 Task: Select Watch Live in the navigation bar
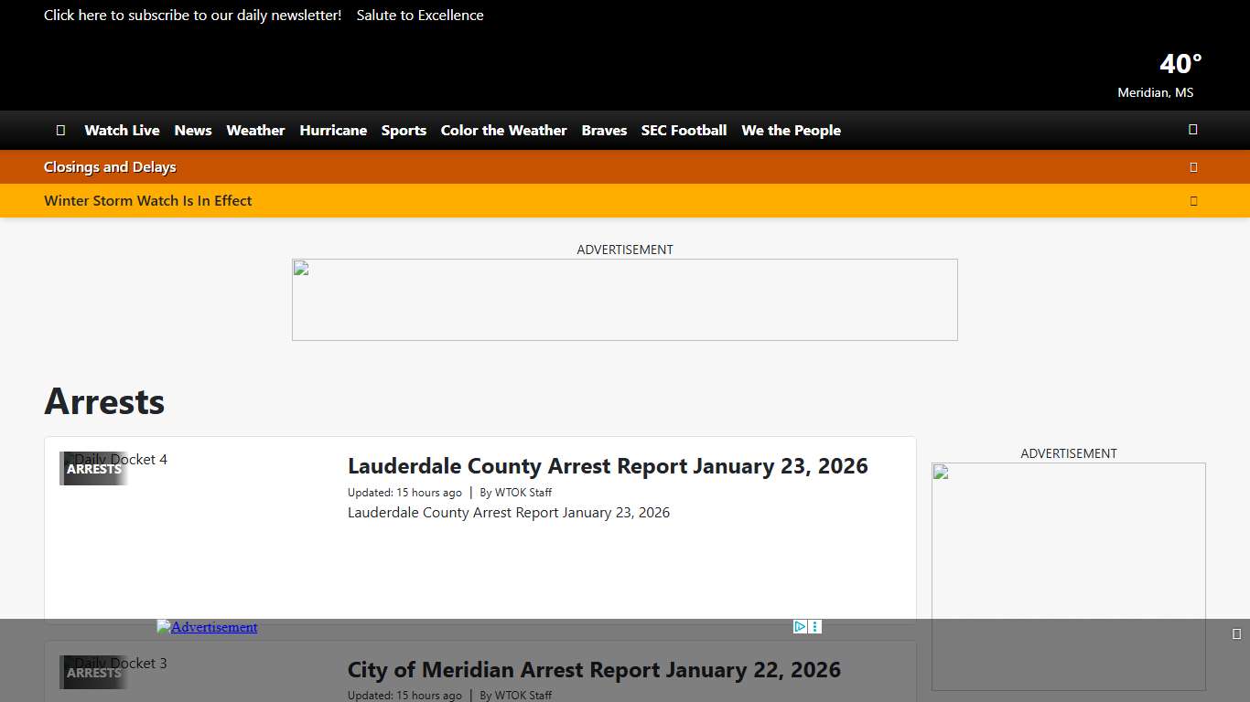122,130
